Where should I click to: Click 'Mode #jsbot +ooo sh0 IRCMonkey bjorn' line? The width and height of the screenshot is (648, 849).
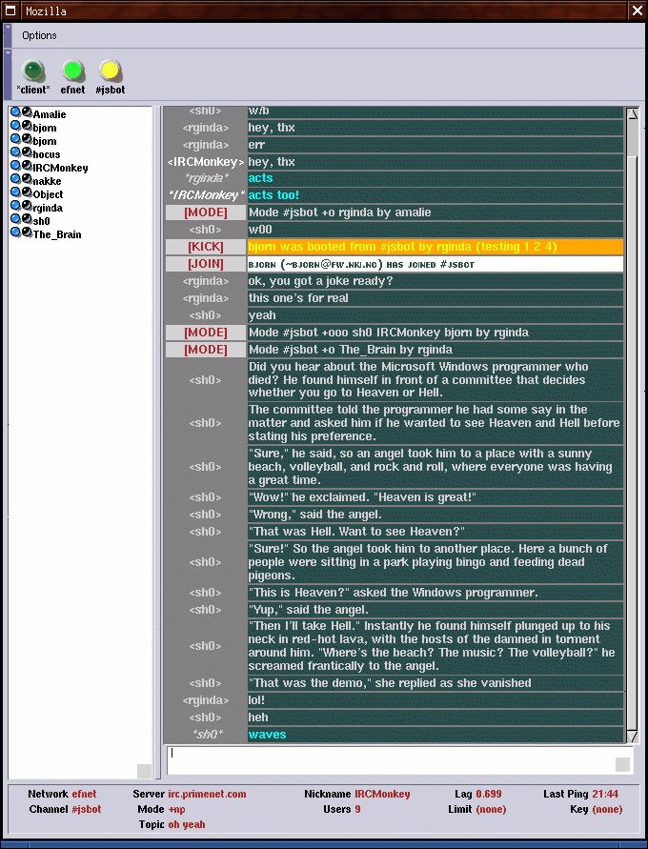[435, 333]
